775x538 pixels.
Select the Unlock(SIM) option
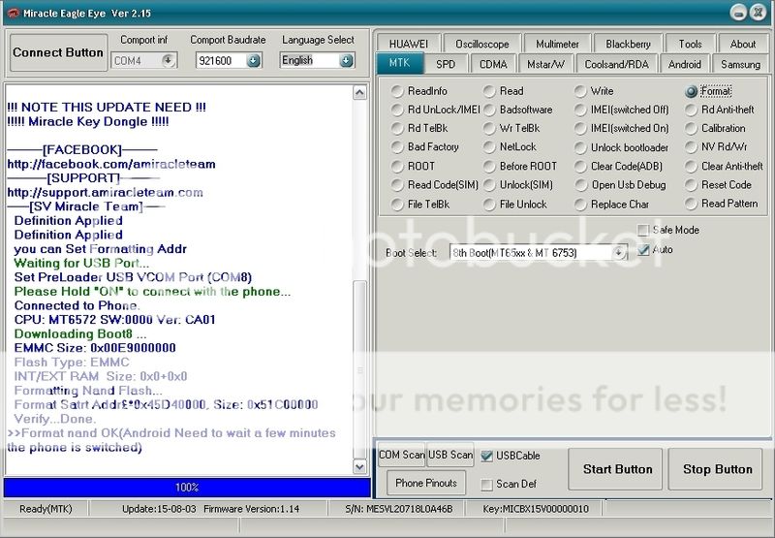(518, 185)
